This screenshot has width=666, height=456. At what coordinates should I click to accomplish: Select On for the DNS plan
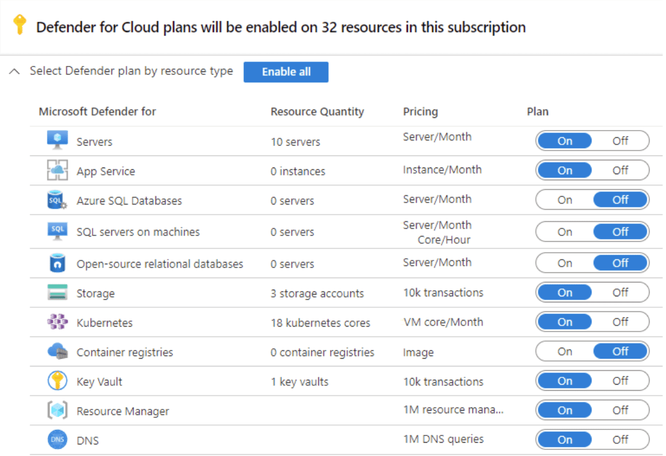point(564,440)
